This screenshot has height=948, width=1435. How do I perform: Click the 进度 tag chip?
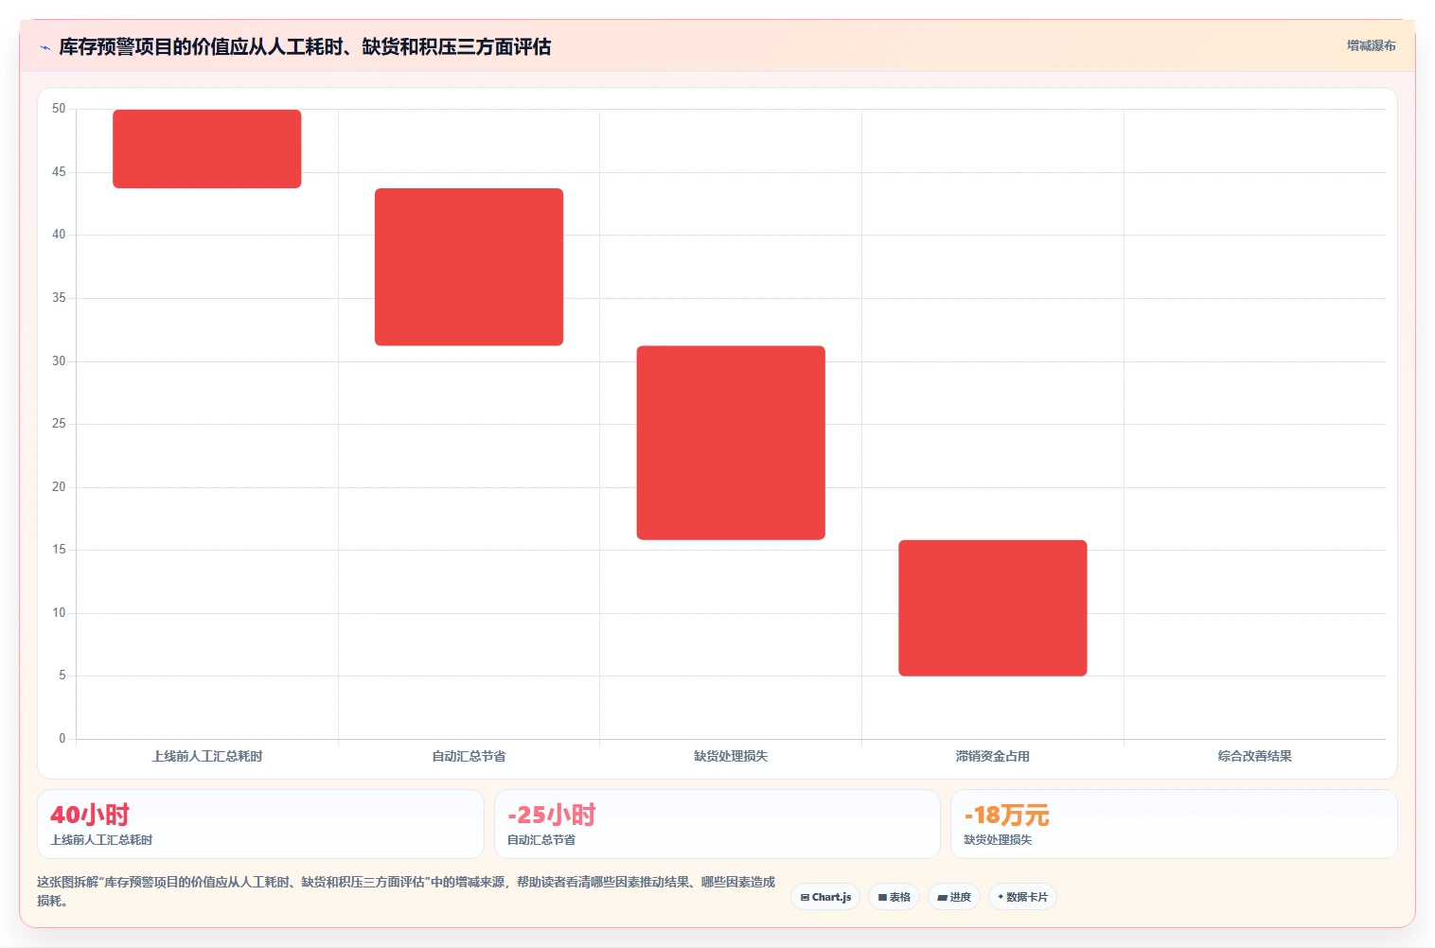click(x=954, y=897)
